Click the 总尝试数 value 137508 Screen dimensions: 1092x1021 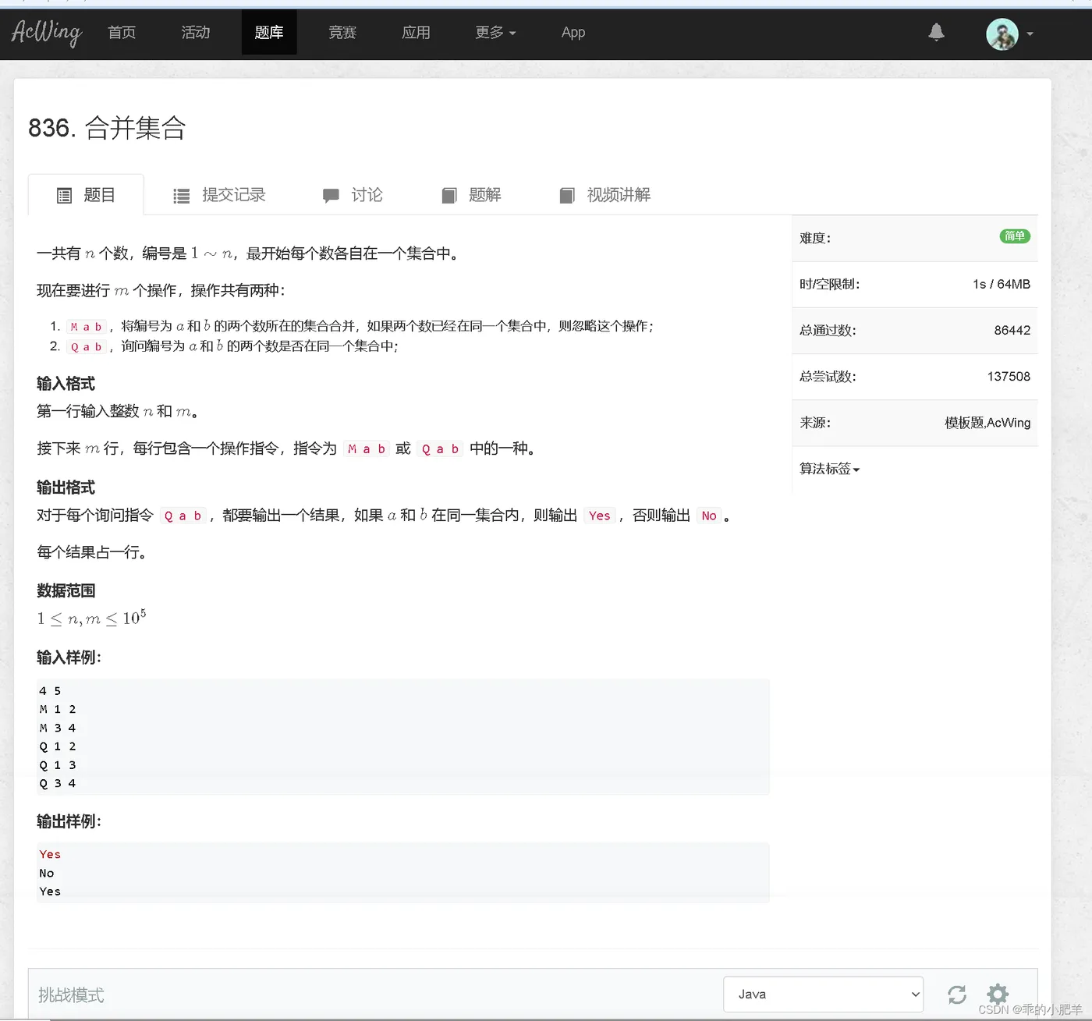(1009, 377)
